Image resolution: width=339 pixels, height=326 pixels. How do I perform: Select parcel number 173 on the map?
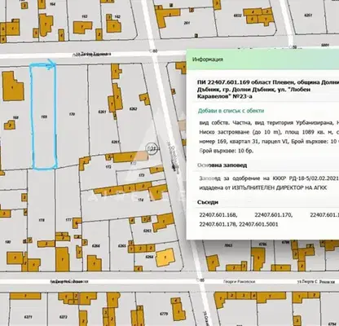click(x=141, y=175)
